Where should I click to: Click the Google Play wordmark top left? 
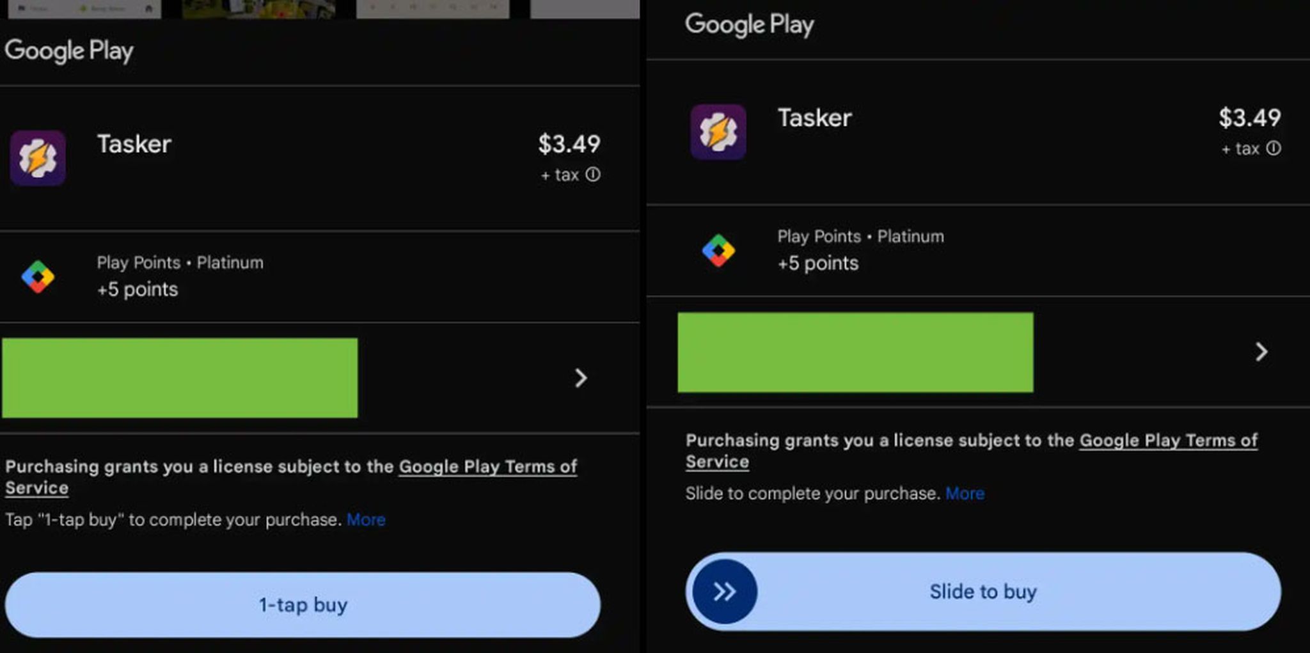tap(70, 51)
